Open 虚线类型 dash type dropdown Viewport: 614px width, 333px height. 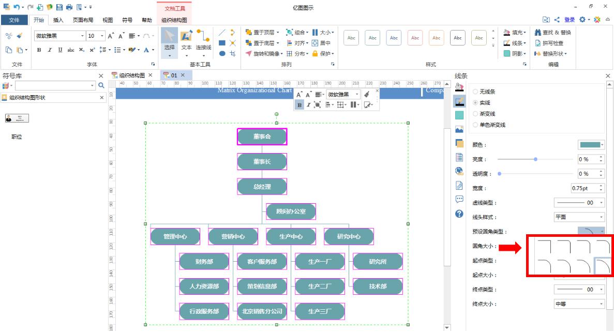click(x=579, y=203)
